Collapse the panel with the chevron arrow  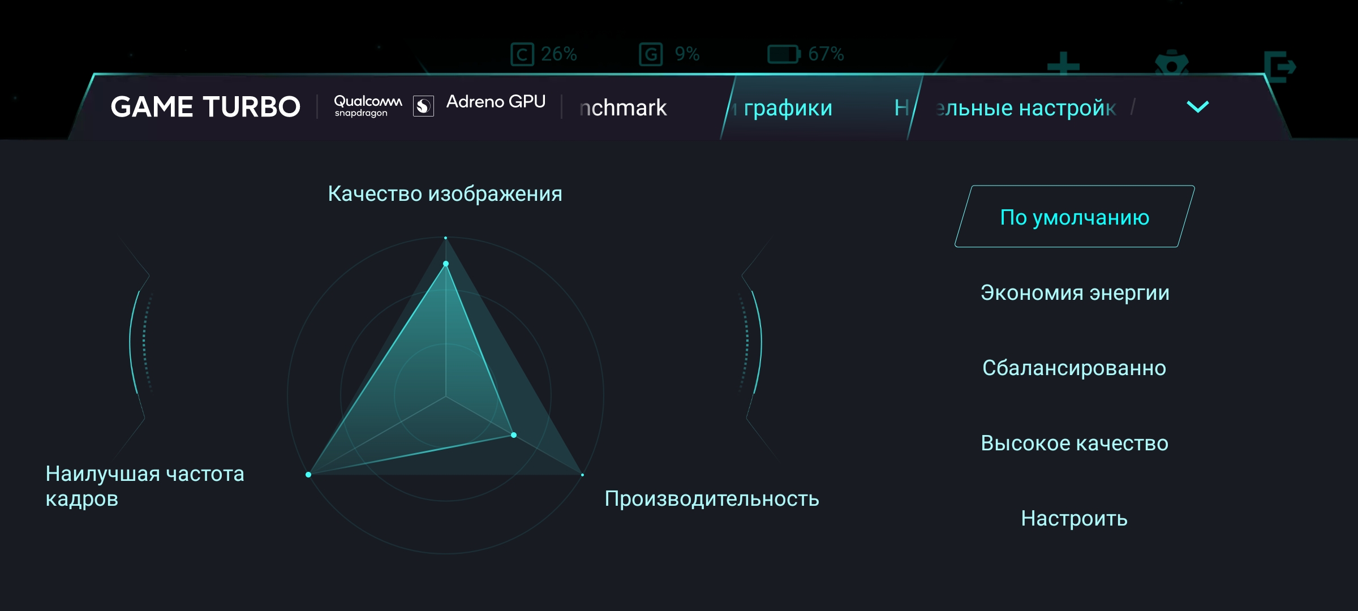tap(1197, 106)
